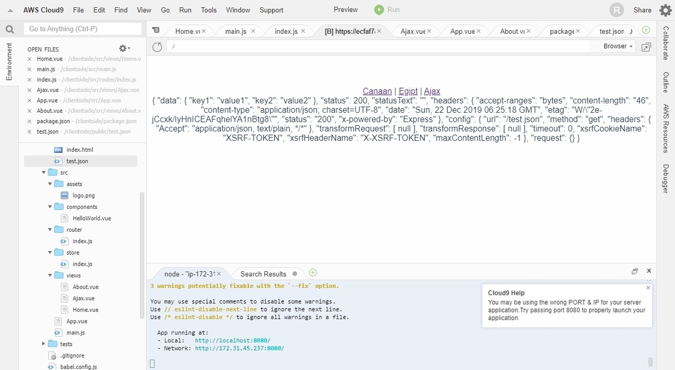Screen dimensions: 675x370
Task: Open the Collaborate side panel
Action: click(665, 43)
